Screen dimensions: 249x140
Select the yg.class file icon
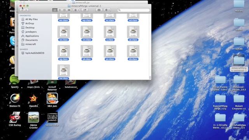point(63,51)
